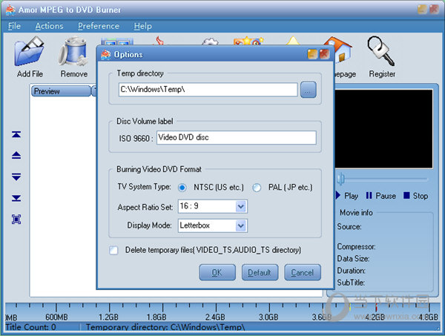This screenshot has height=336, width=445.
Task: Move item down arrow icon
Action: click(x=16, y=177)
